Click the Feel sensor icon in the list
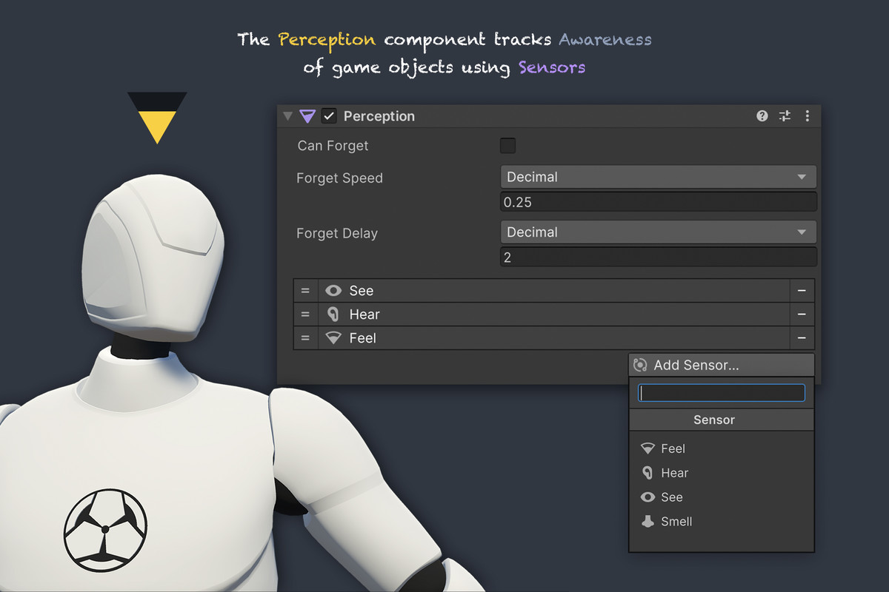 pyautogui.click(x=335, y=337)
